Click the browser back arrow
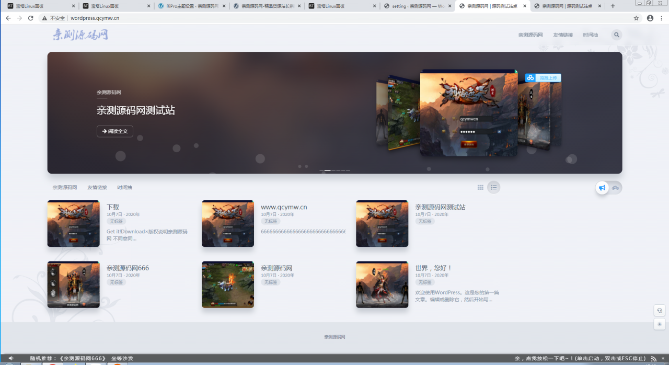This screenshot has height=365, width=669. click(x=8, y=18)
